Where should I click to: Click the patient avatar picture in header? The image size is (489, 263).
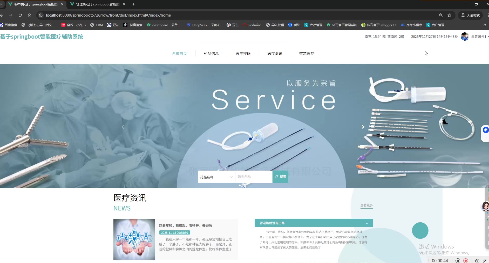click(465, 36)
